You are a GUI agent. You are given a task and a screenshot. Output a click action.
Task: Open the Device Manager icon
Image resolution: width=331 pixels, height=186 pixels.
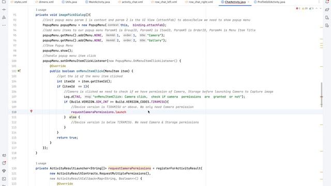[x=327, y=18]
